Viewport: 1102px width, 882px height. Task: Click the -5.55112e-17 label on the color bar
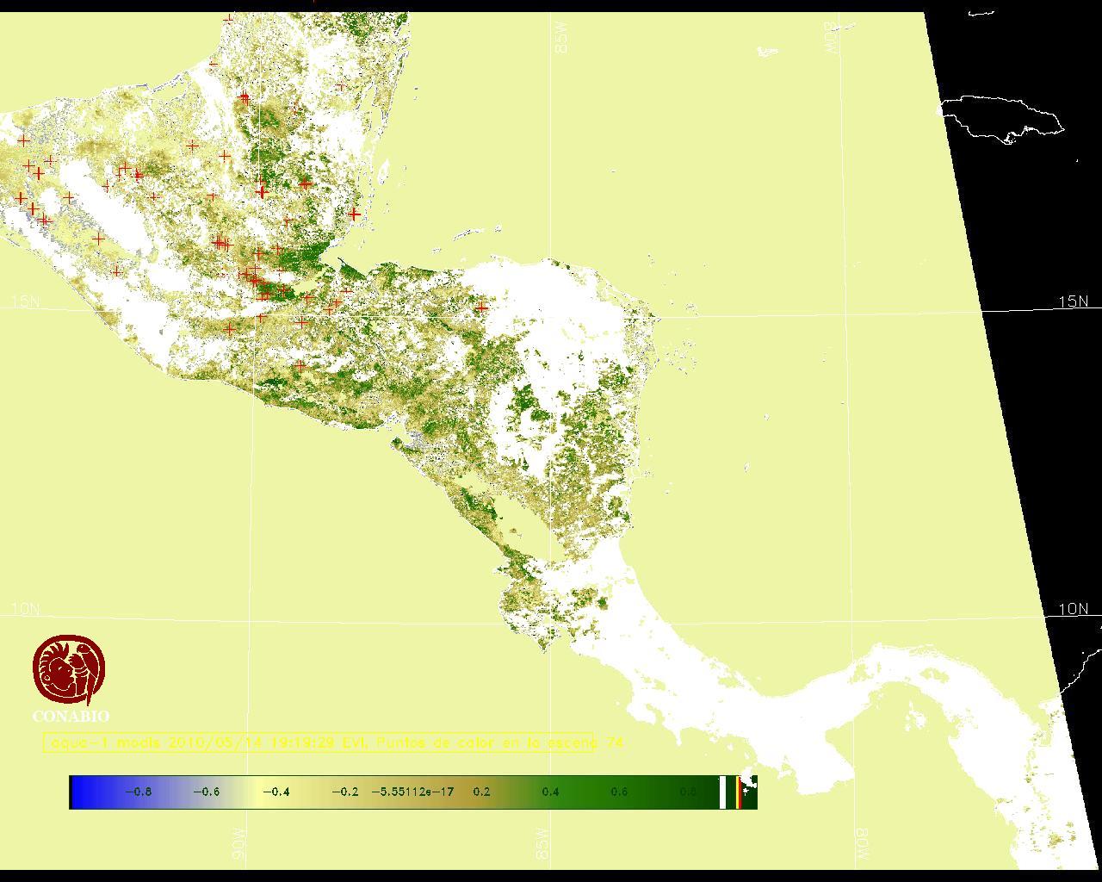click(x=412, y=792)
